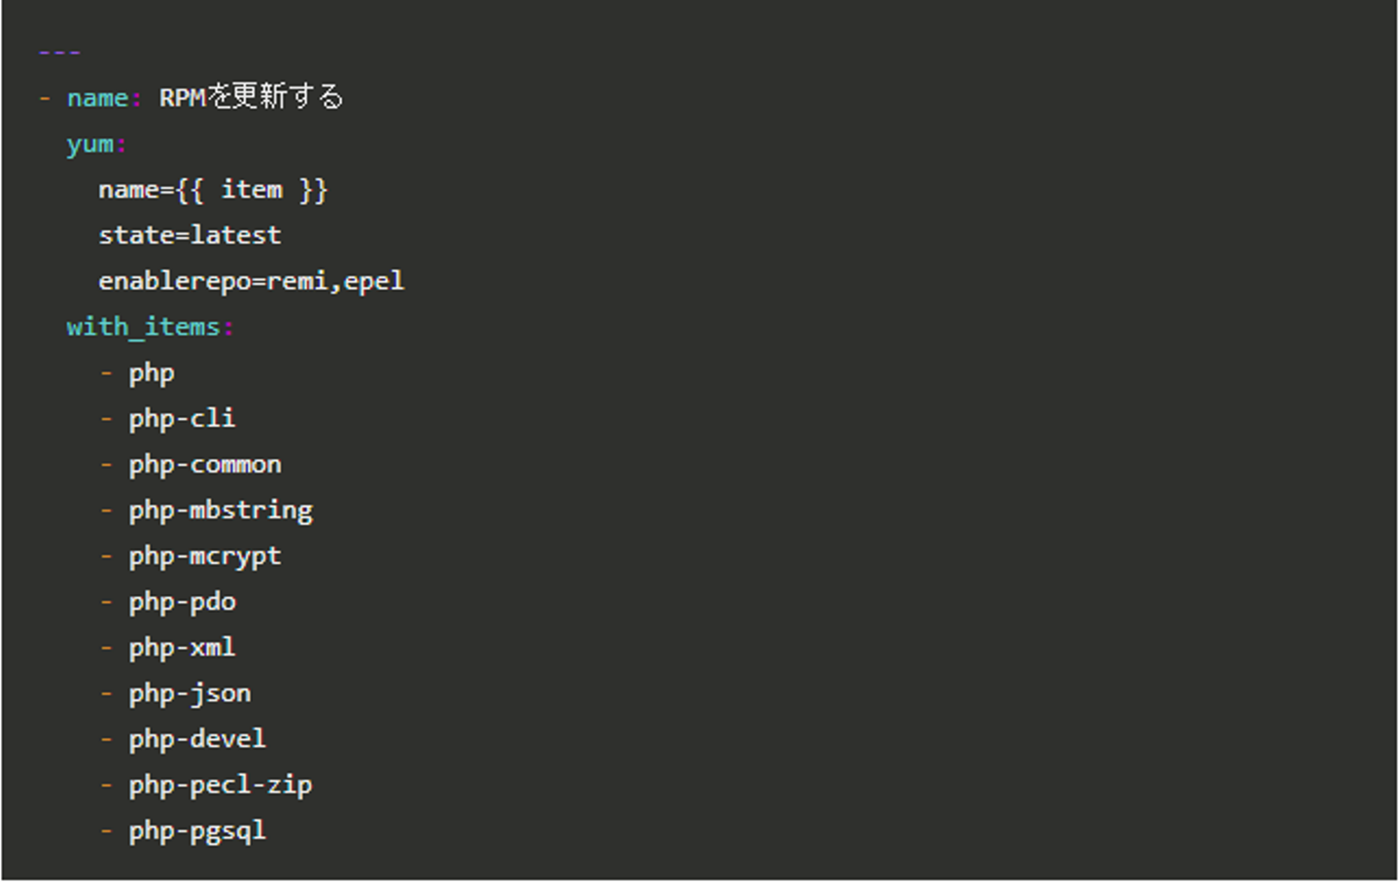This screenshot has height=883, width=1400.
Task: Click the 'php-pgsql' final list entry
Action: coord(197,830)
